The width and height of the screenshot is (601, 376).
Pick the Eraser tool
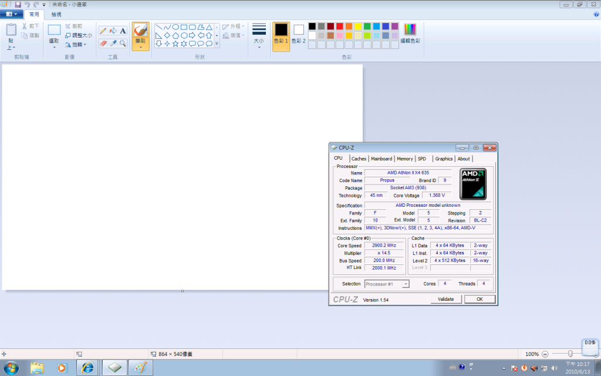(103, 43)
